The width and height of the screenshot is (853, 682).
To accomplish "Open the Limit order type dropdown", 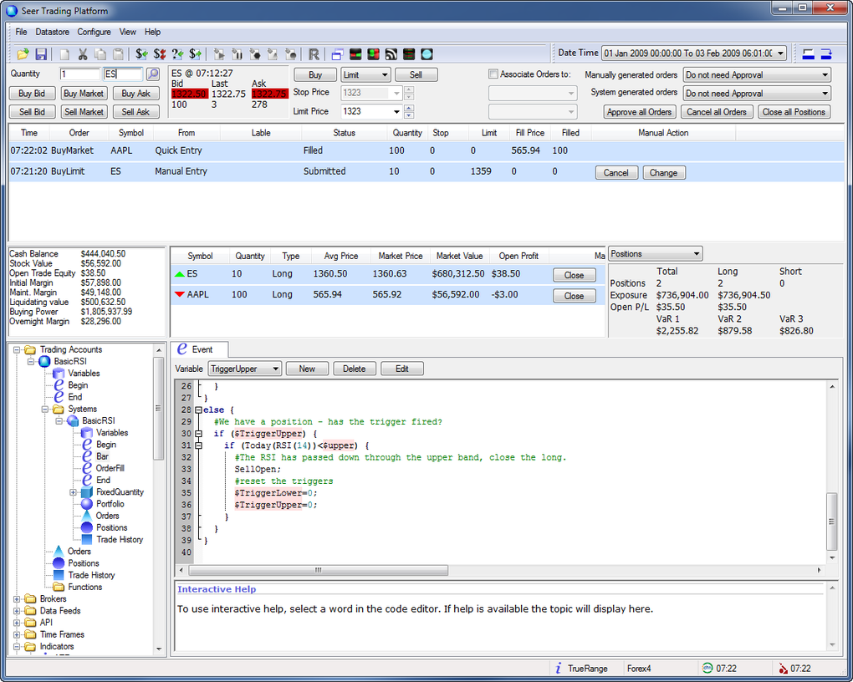I will coord(365,75).
